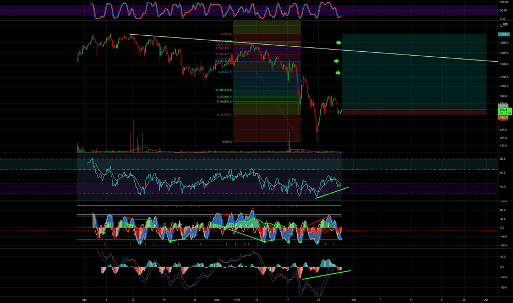The width and height of the screenshot is (513, 303).
Task: Click the 1800.0 price scale value
Action: coord(504,43)
